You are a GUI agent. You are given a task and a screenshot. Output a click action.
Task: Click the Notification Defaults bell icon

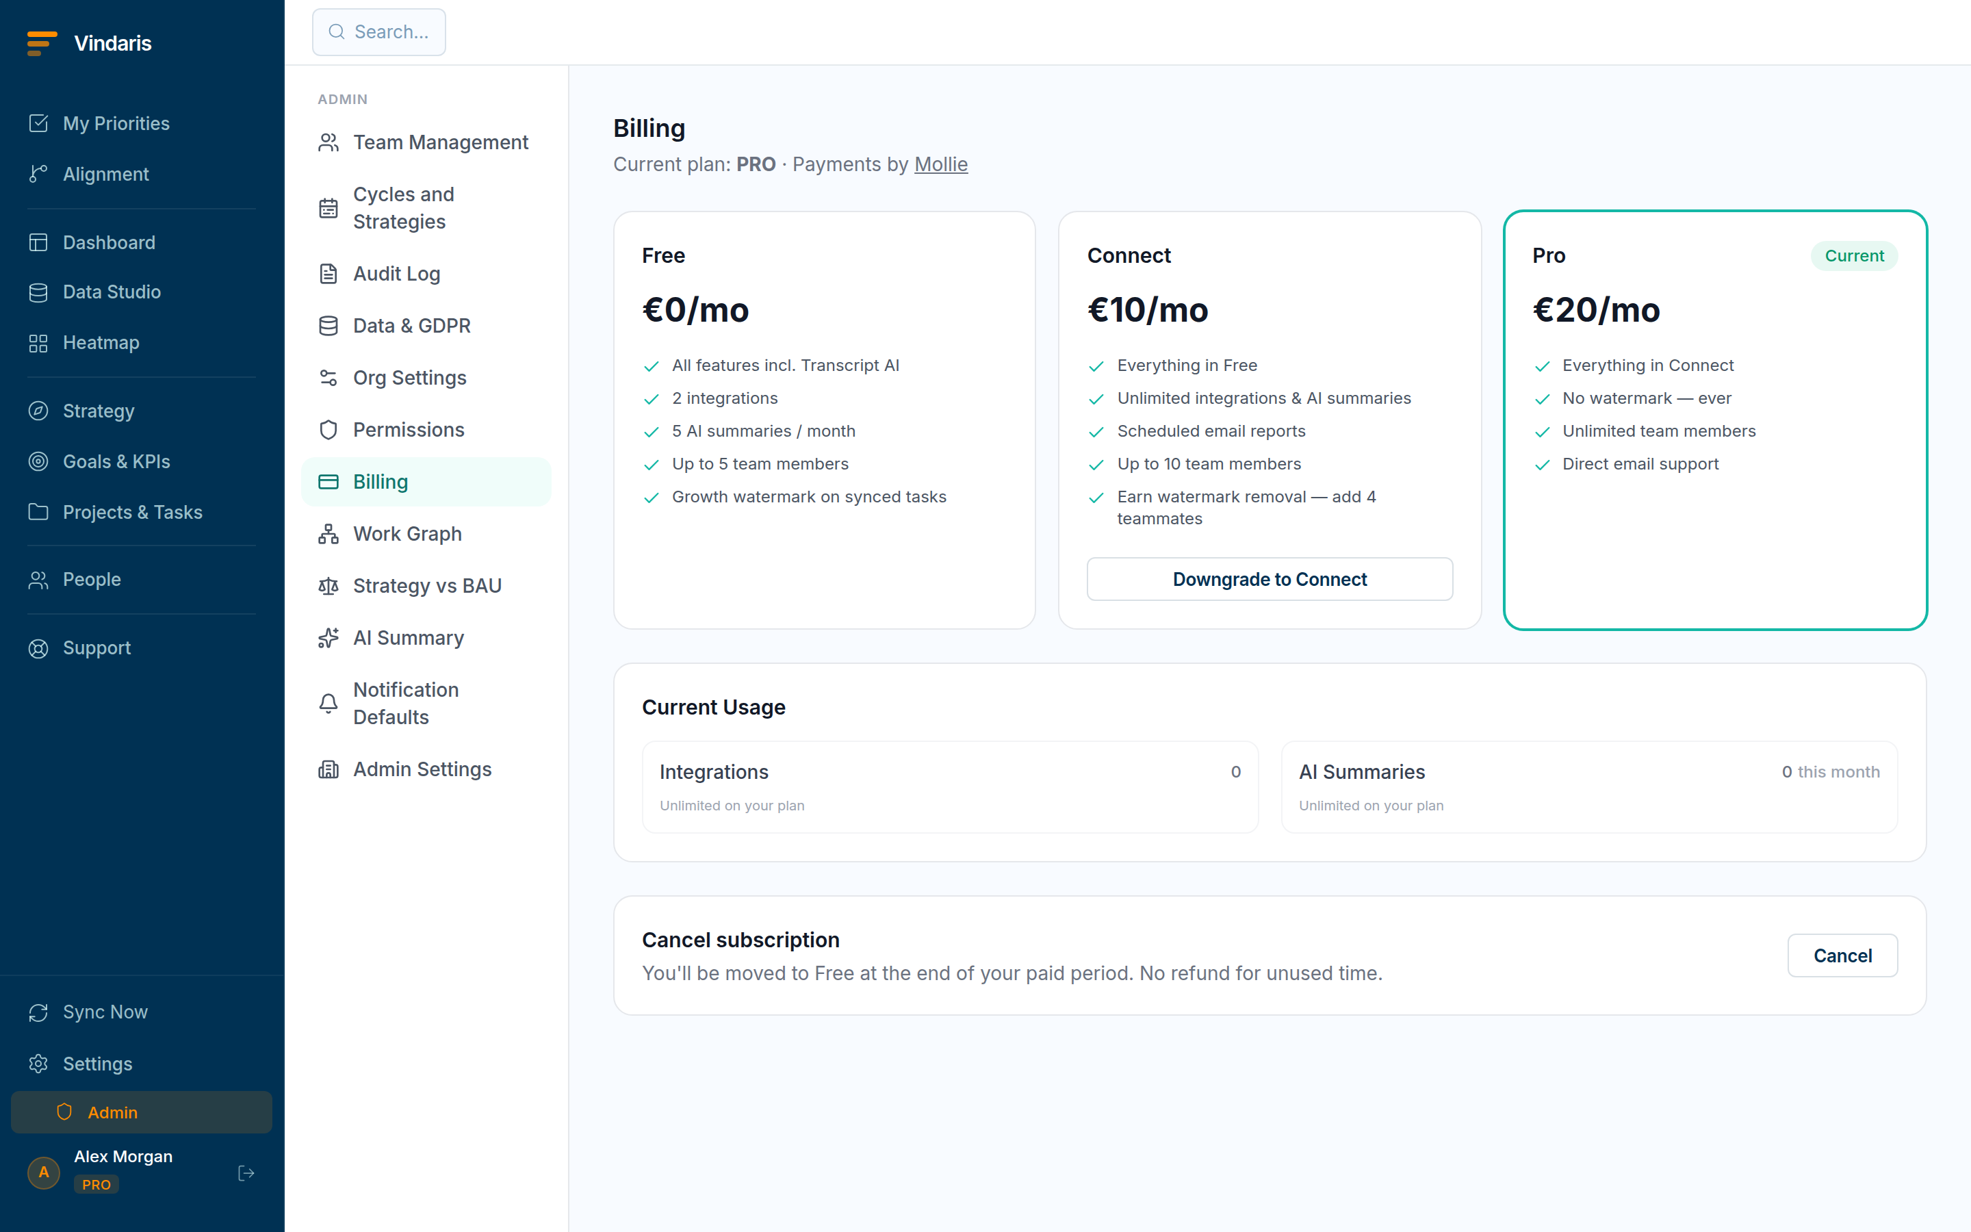tap(328, 703)
